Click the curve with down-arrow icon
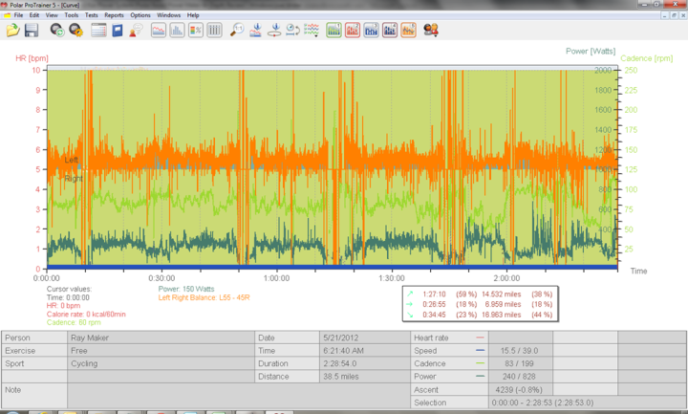688x414 pixels. pyautogui.click(x=256, y=31)
